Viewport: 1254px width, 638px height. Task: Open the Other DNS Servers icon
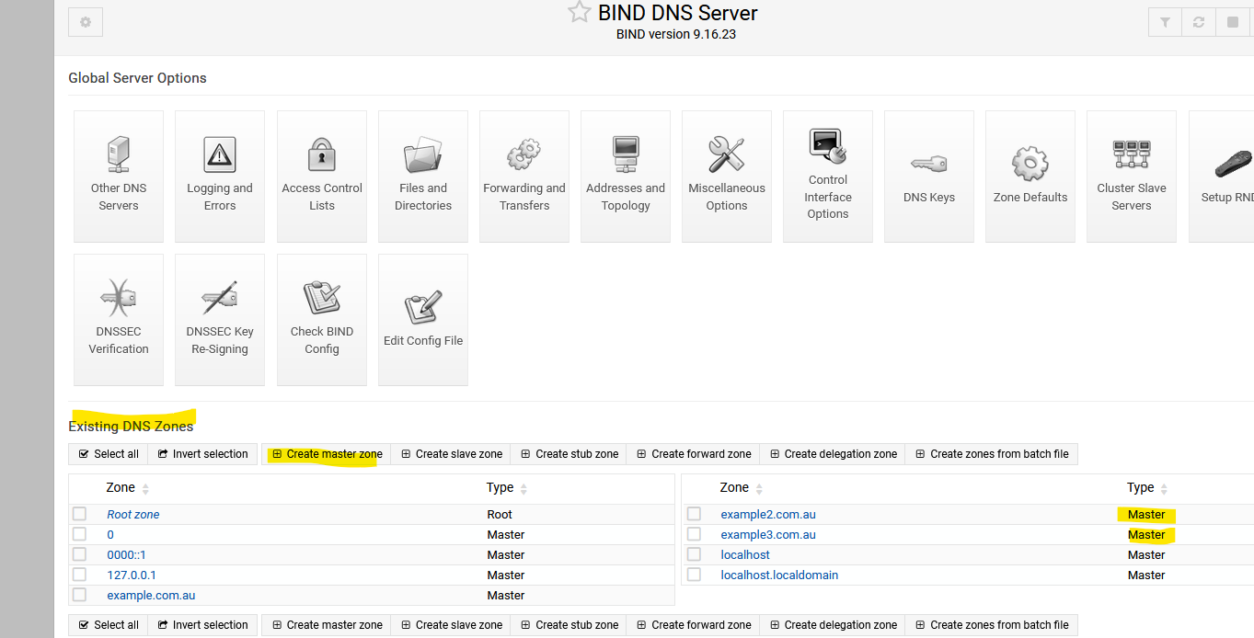coord(119,177)
